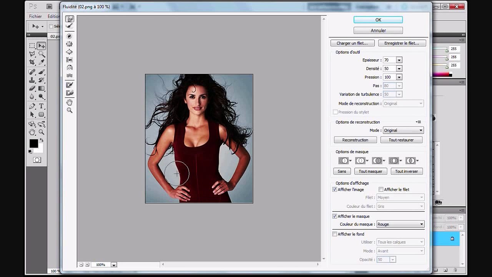This screenshot has height=277, width=492.
Task: Select the Turbulence tool
Action: point(70,75)
